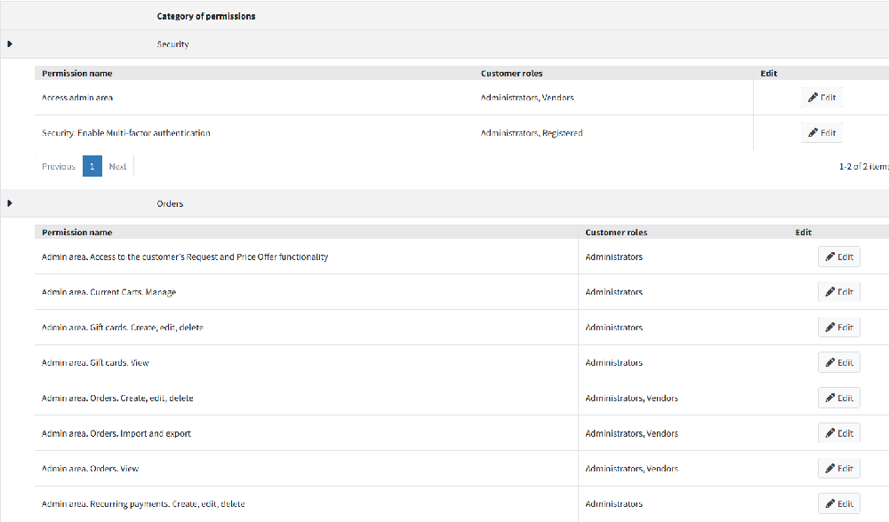Collapse the Security category row arrow
Viewport: 889px width, 522px height.
tap(10, 43)
